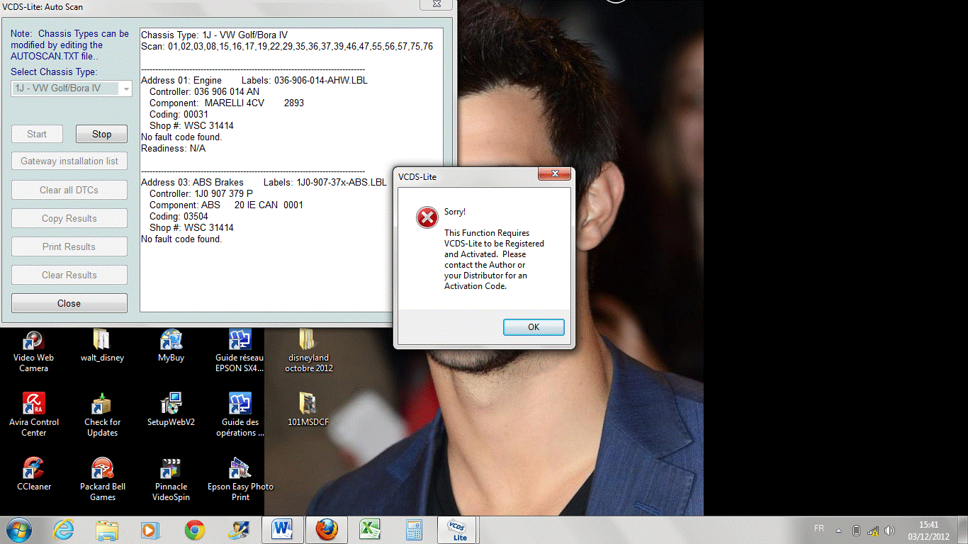Select the 101MSDCF folder icon
The width and height of the screenshot is (968, 544).
pos(308,410)
